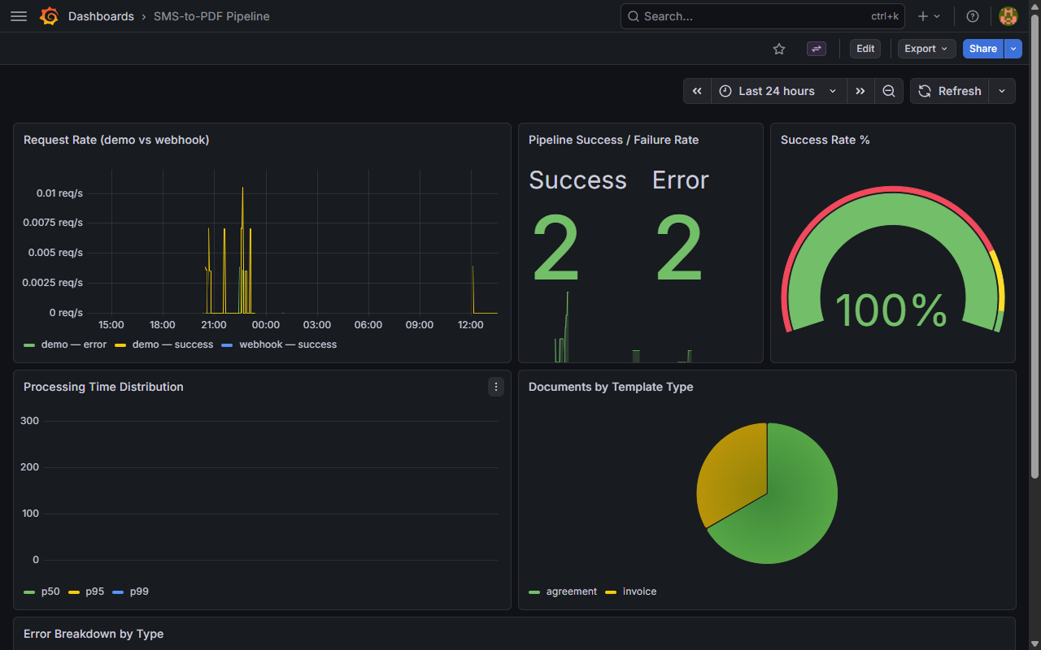Open the Grafana home logo

click(49, 16)
